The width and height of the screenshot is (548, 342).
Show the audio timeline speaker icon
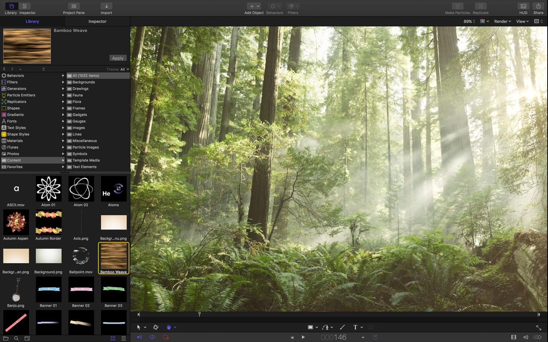526,337
